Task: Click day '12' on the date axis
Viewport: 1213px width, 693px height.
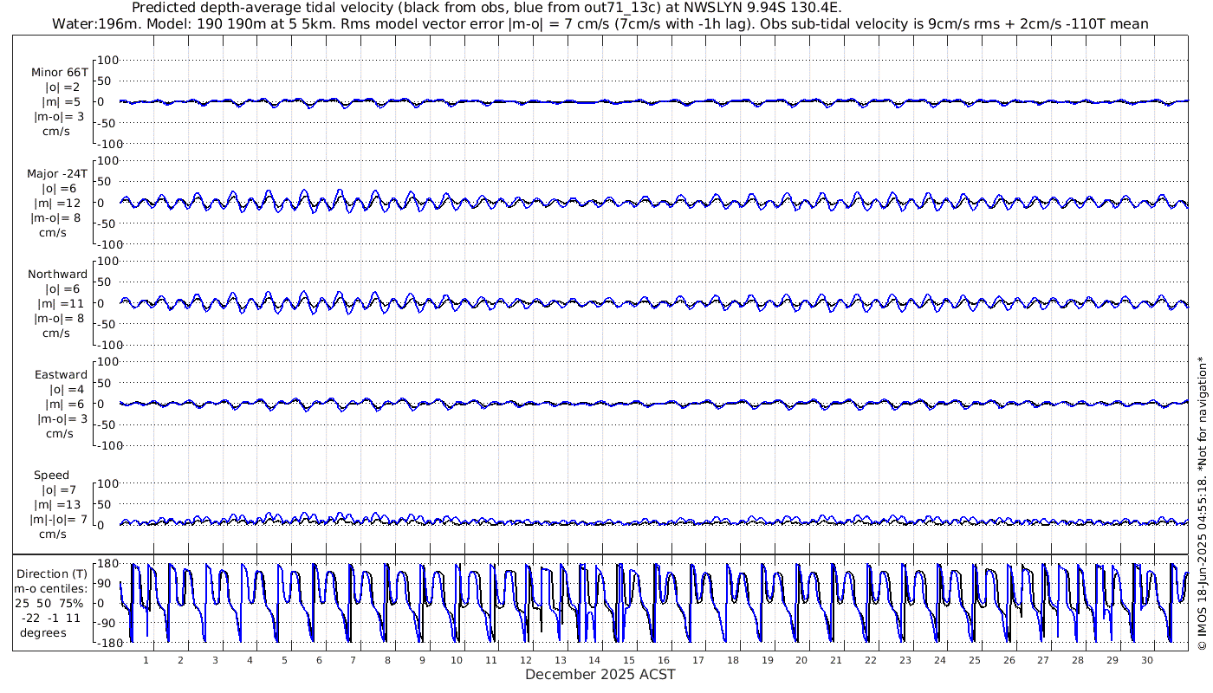Action: point(525,660)
